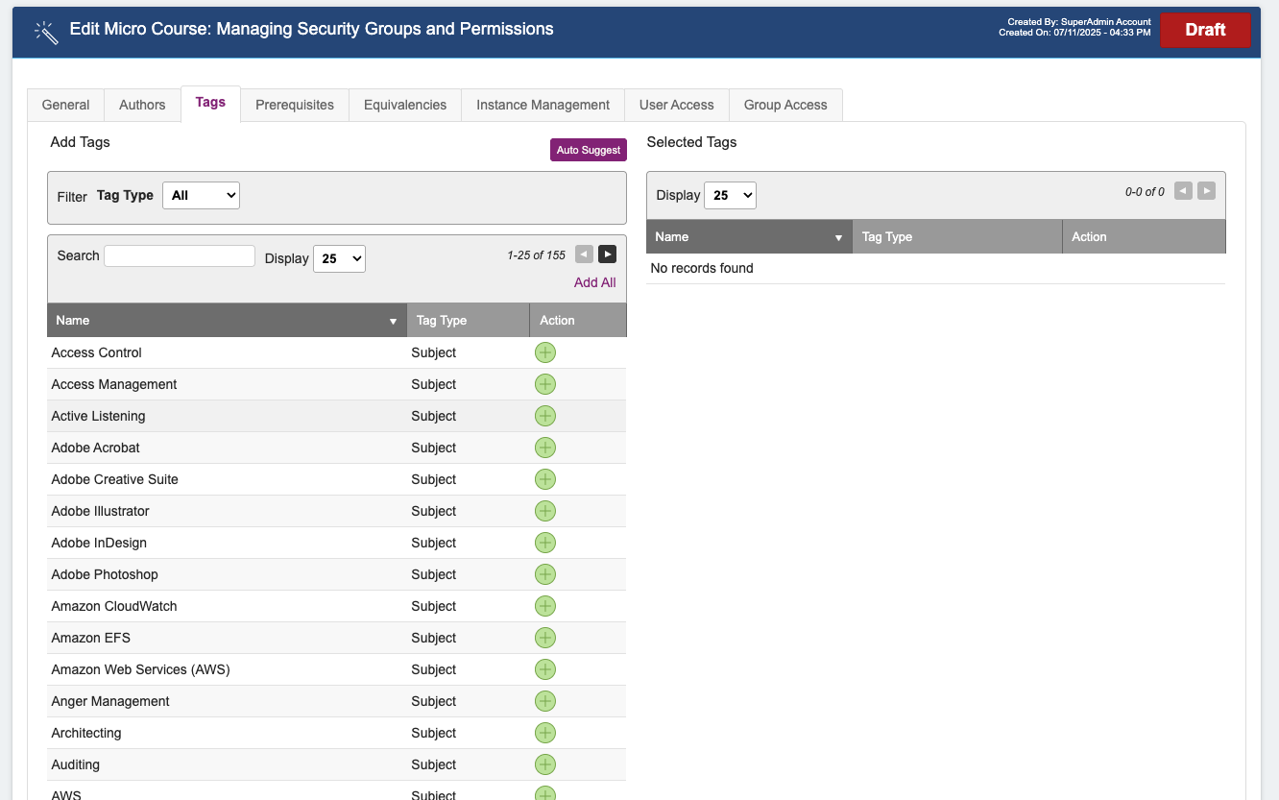The width and height of the screenshot is (1279, 800).
Task: Switch to the General tab
Action: pyautogui.click(x=66, y=105)
